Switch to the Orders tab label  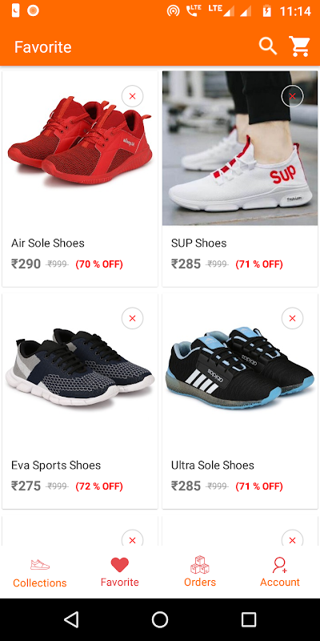coord(200,583)
